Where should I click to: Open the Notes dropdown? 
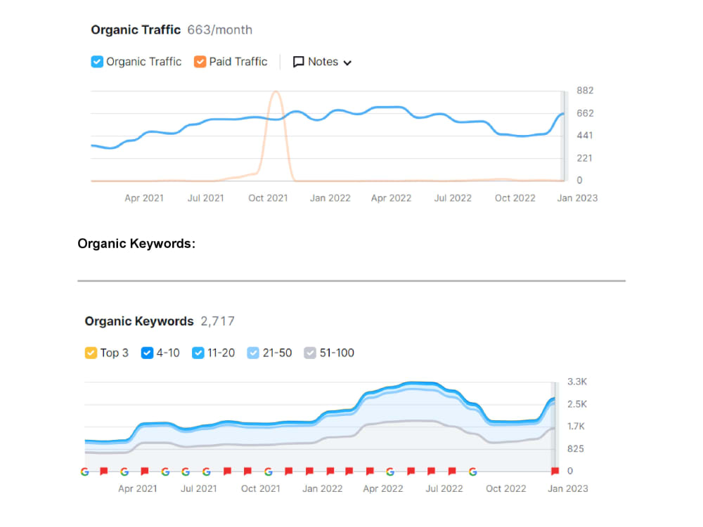click(x=322, y=62)
